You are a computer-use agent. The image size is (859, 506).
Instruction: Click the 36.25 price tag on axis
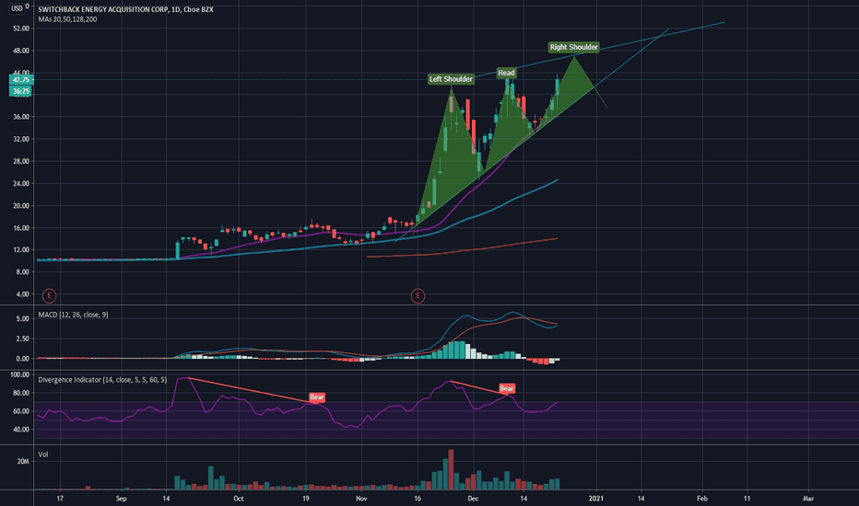pos(21,91)
